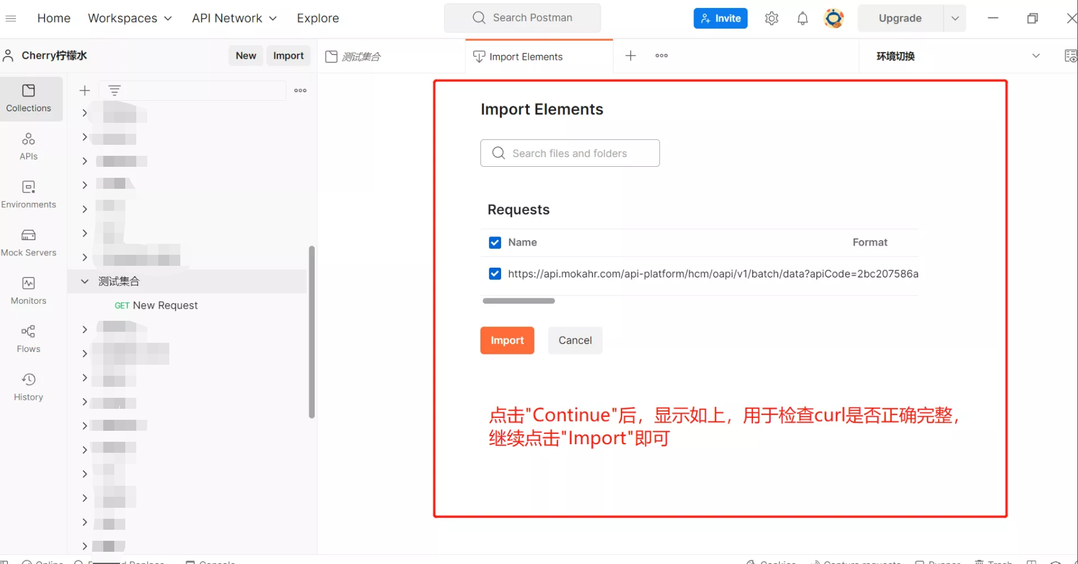Open the History sidebar section

coord(29,388)
